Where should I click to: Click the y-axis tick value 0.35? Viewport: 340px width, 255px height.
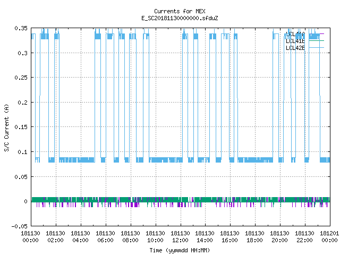tap(21, 28)
